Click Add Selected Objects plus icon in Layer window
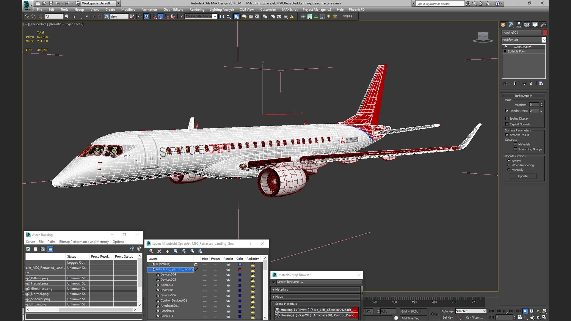The height and width of the screenshot is (321, 571). pyautogui.click(x=167, y=251)
